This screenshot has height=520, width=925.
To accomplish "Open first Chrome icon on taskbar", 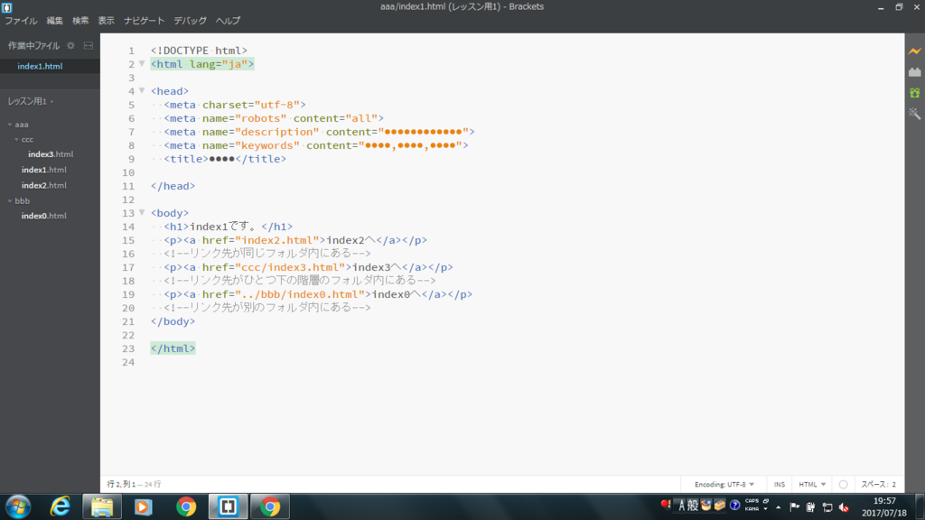I will [x=186, y=506].
